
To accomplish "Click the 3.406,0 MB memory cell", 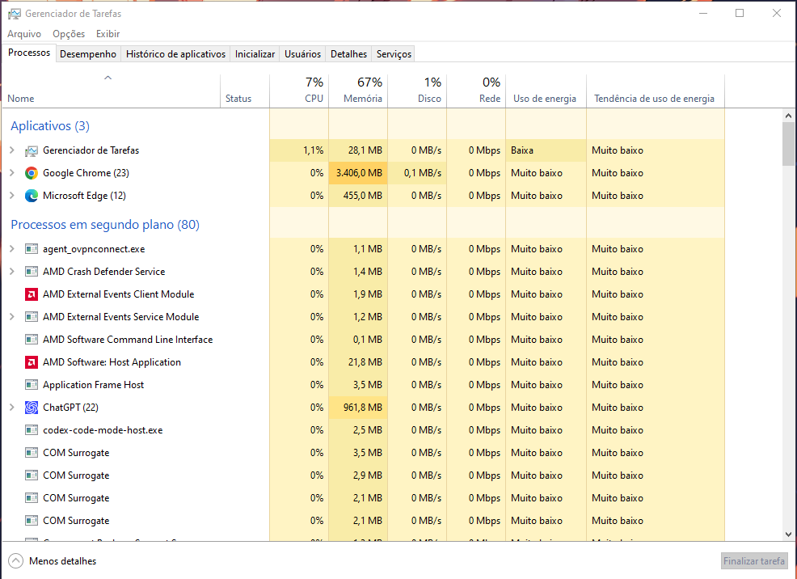I will tap(358, 173).
